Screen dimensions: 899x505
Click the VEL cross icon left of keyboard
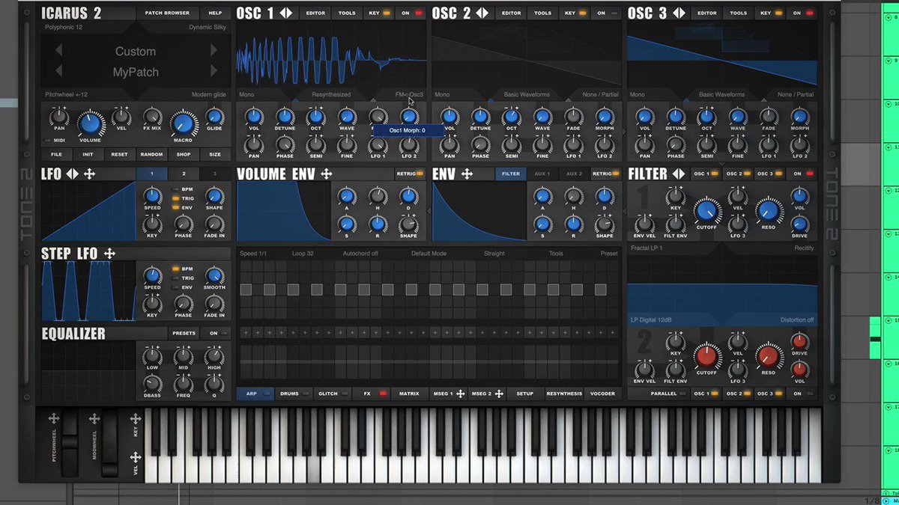click(136, 456)
